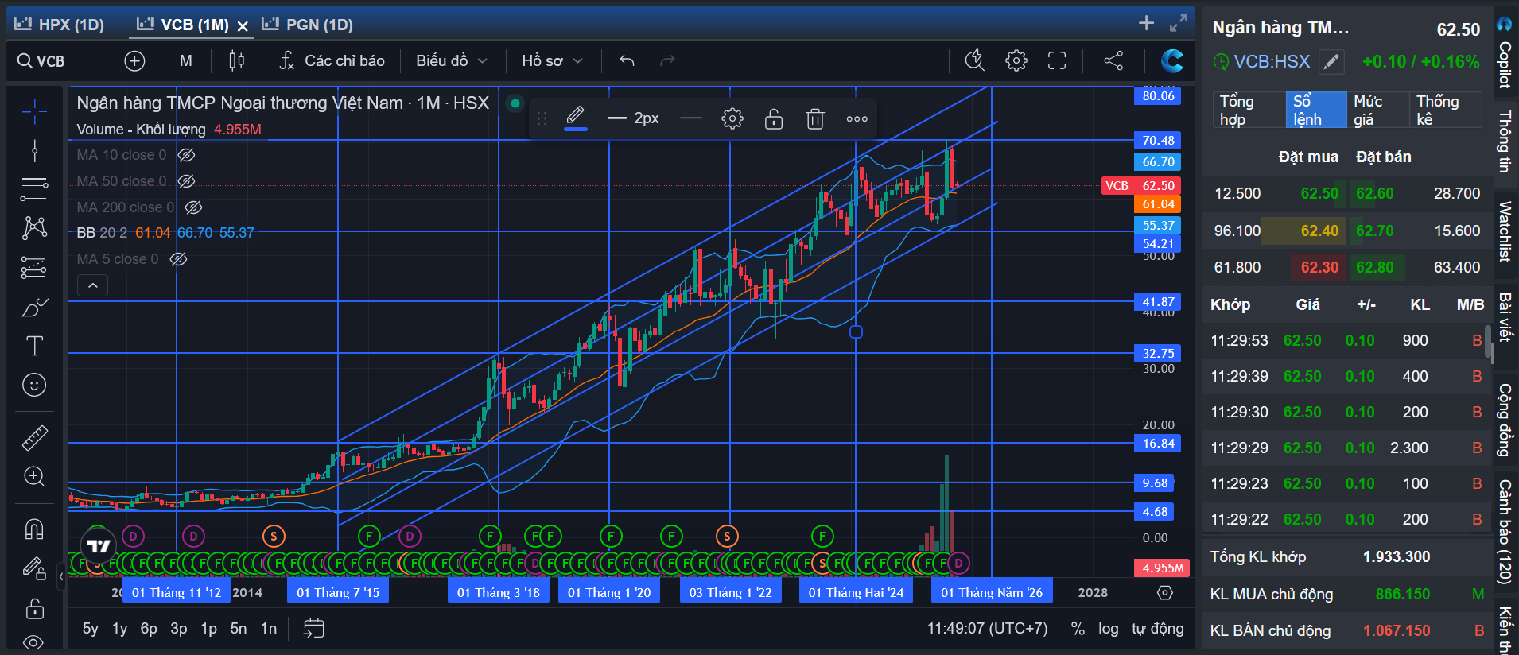1519x655 pixels.
Task: Expand the Biểu đồ dropdown
Action: 452,61
